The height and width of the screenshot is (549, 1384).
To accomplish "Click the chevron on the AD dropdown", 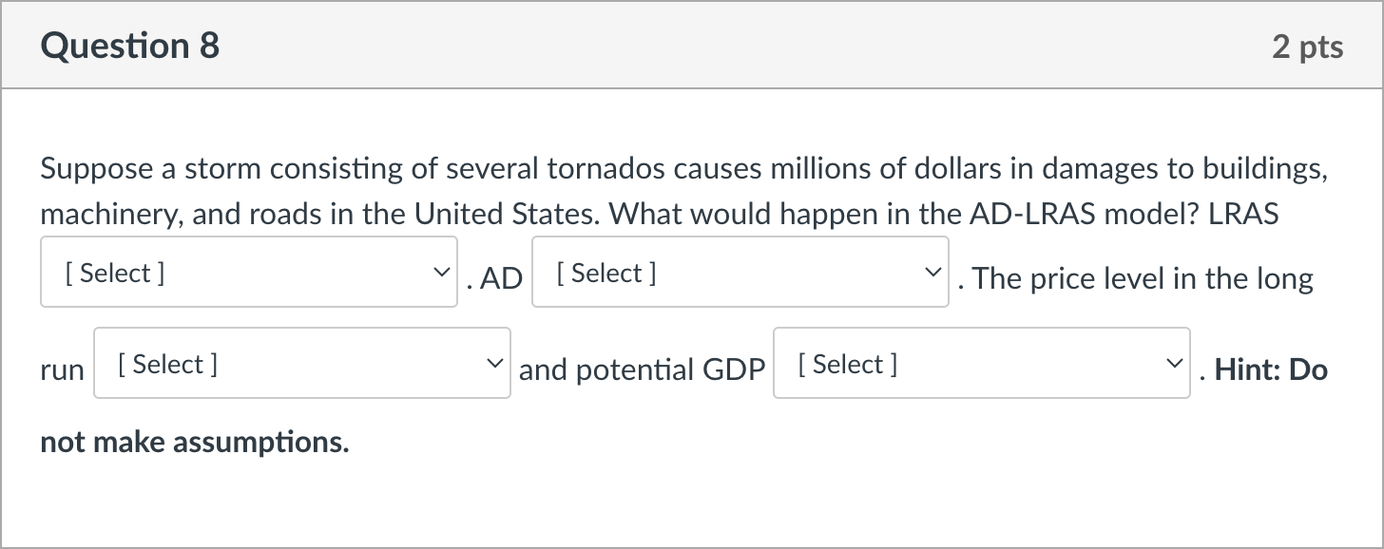I will tap(933, 272).
